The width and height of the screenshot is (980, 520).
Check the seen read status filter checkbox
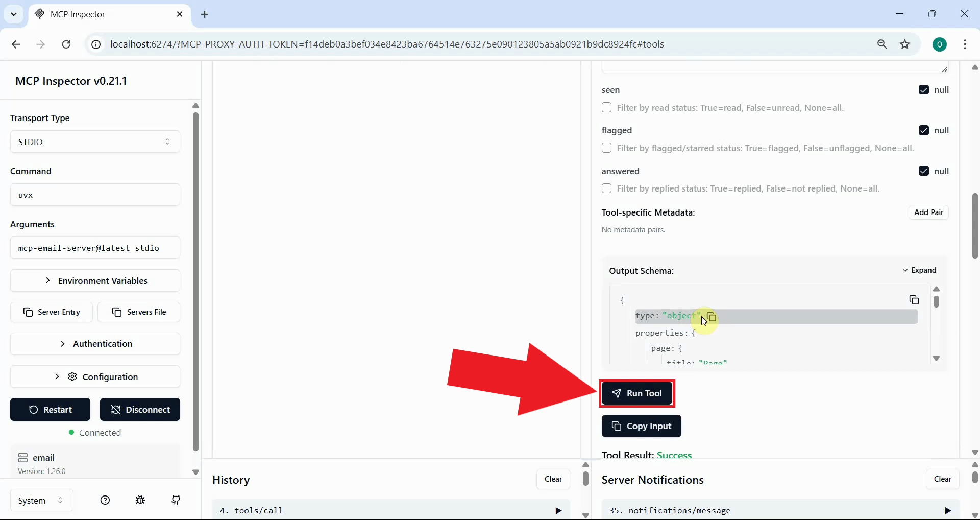pos(606,107)
